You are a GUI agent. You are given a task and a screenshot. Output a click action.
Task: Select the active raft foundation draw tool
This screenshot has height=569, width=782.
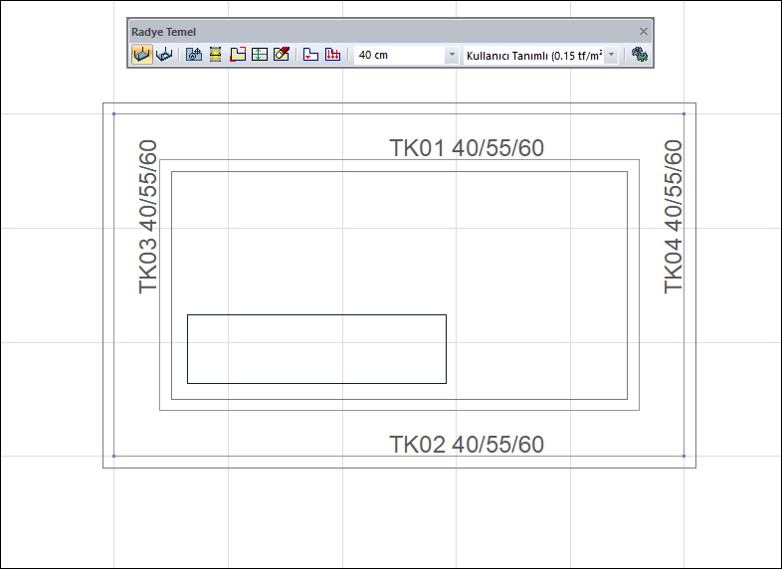[142, 55]
